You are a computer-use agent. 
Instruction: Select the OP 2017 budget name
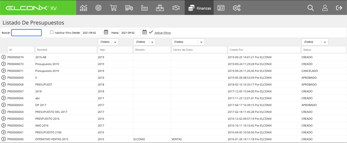tap(41, 105)
